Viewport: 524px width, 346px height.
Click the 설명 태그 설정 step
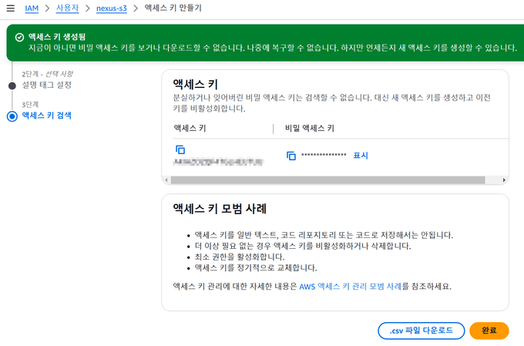[x=46, y=85]
